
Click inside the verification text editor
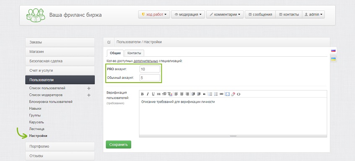[233, 116]
